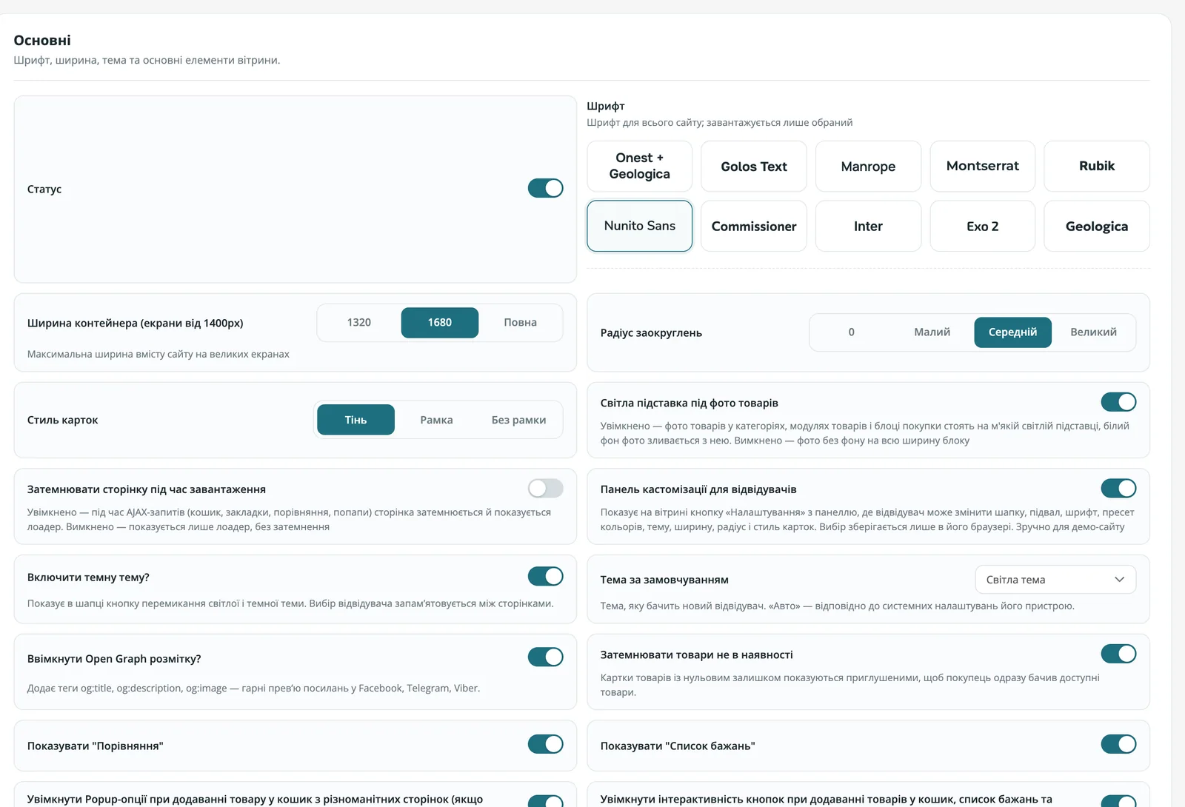Select the Exo 2 font
Image resolution: width=1185 pixels, height=807 pixels.
(983, 226)
